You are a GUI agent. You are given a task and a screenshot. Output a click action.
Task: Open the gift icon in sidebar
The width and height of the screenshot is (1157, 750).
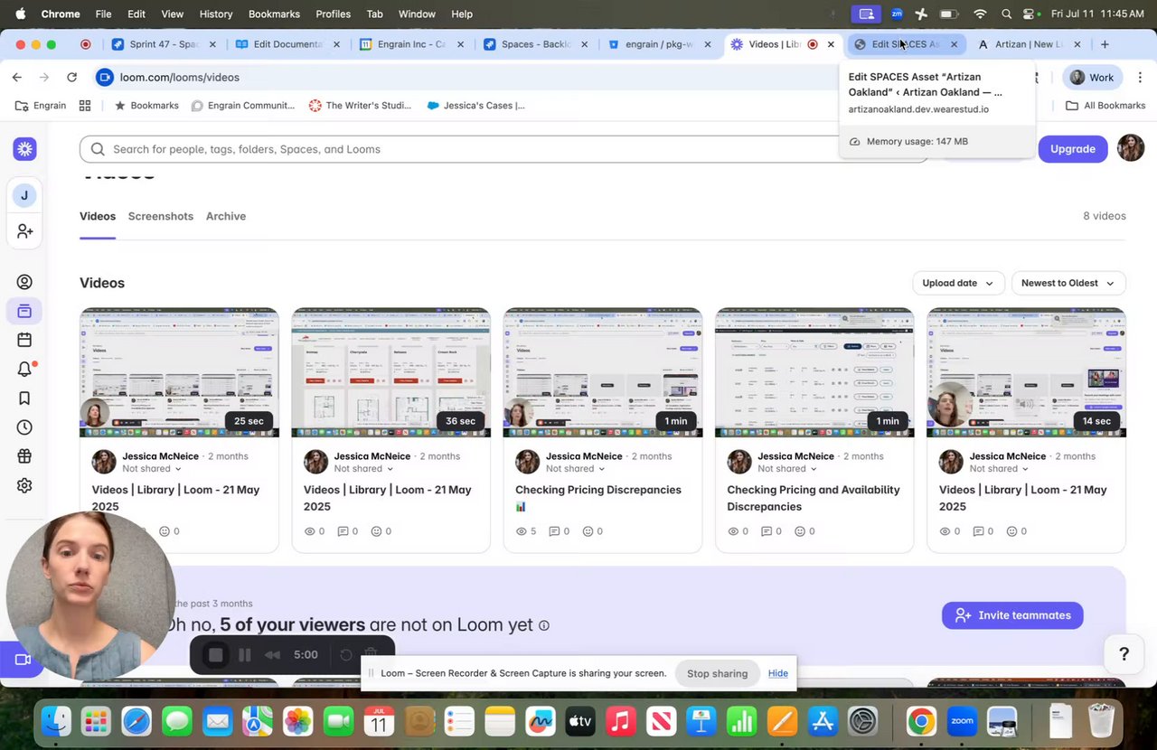24,456
